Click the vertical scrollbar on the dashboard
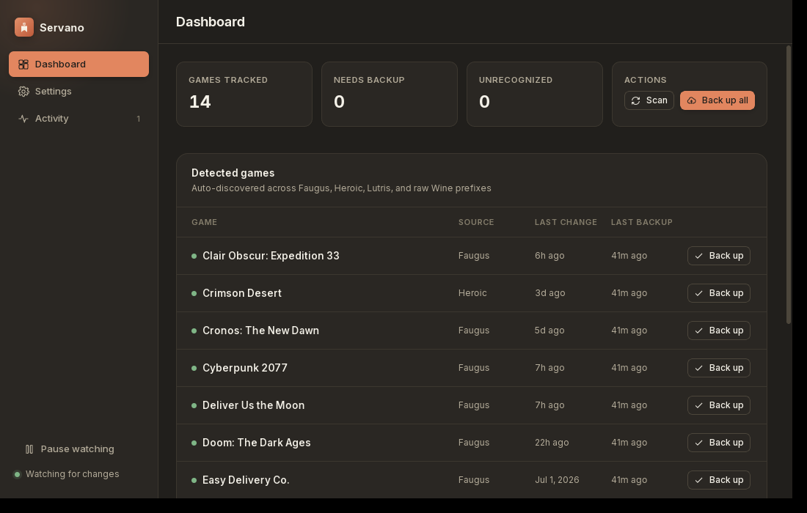 pos(789,185)
